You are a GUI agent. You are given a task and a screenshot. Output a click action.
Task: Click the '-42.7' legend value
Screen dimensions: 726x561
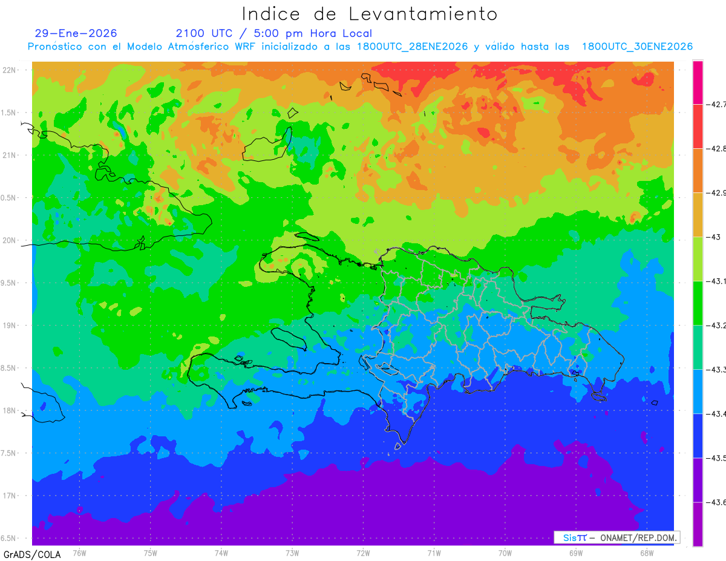coord(716,104)
